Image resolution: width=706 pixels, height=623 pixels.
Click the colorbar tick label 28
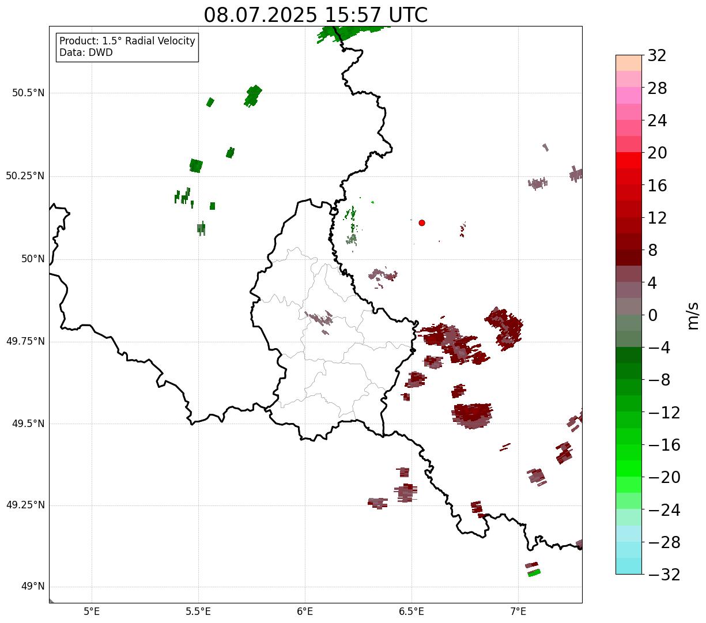(657, 88)
